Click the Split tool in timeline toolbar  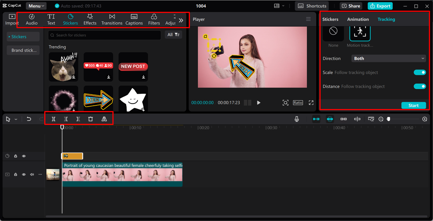(53, 119)
